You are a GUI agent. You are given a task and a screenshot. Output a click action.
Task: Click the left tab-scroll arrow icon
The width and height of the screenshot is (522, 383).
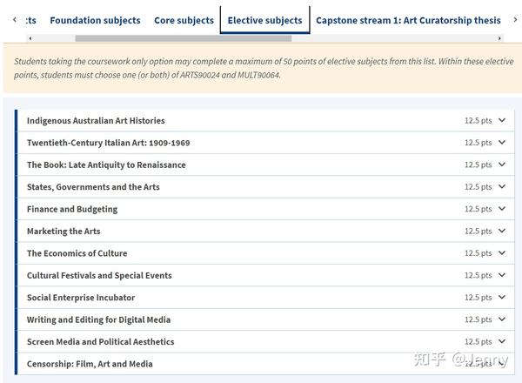click(15, 20)
